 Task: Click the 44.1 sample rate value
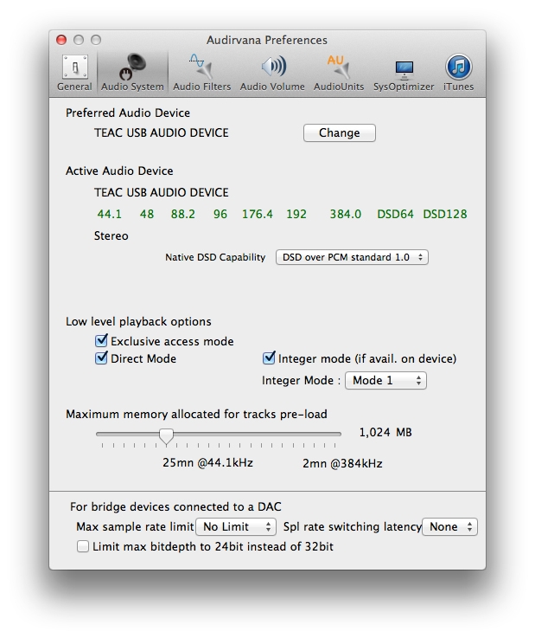[x=109, y=214]
